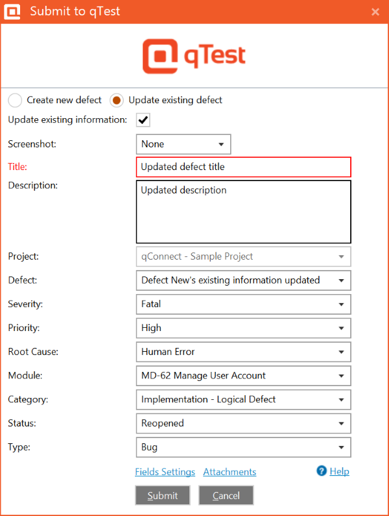
Task: Open the Status dropdown showing Reopened
Action: 244,424
